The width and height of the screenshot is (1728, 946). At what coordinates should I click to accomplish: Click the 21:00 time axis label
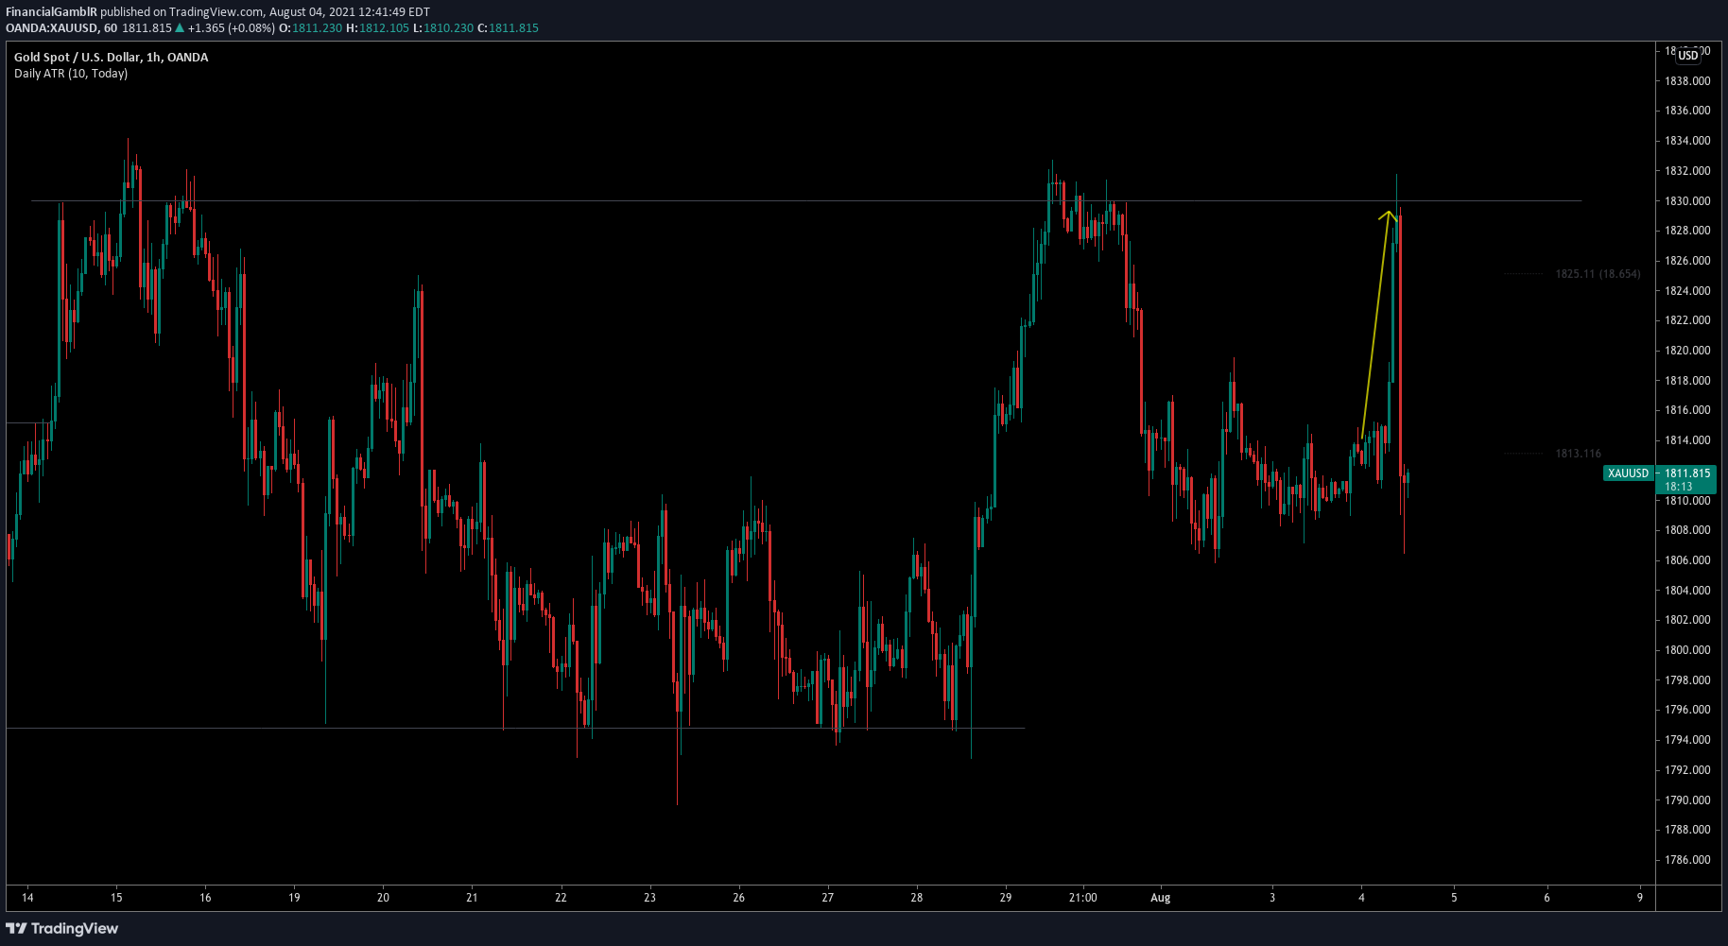(1082, 898)
